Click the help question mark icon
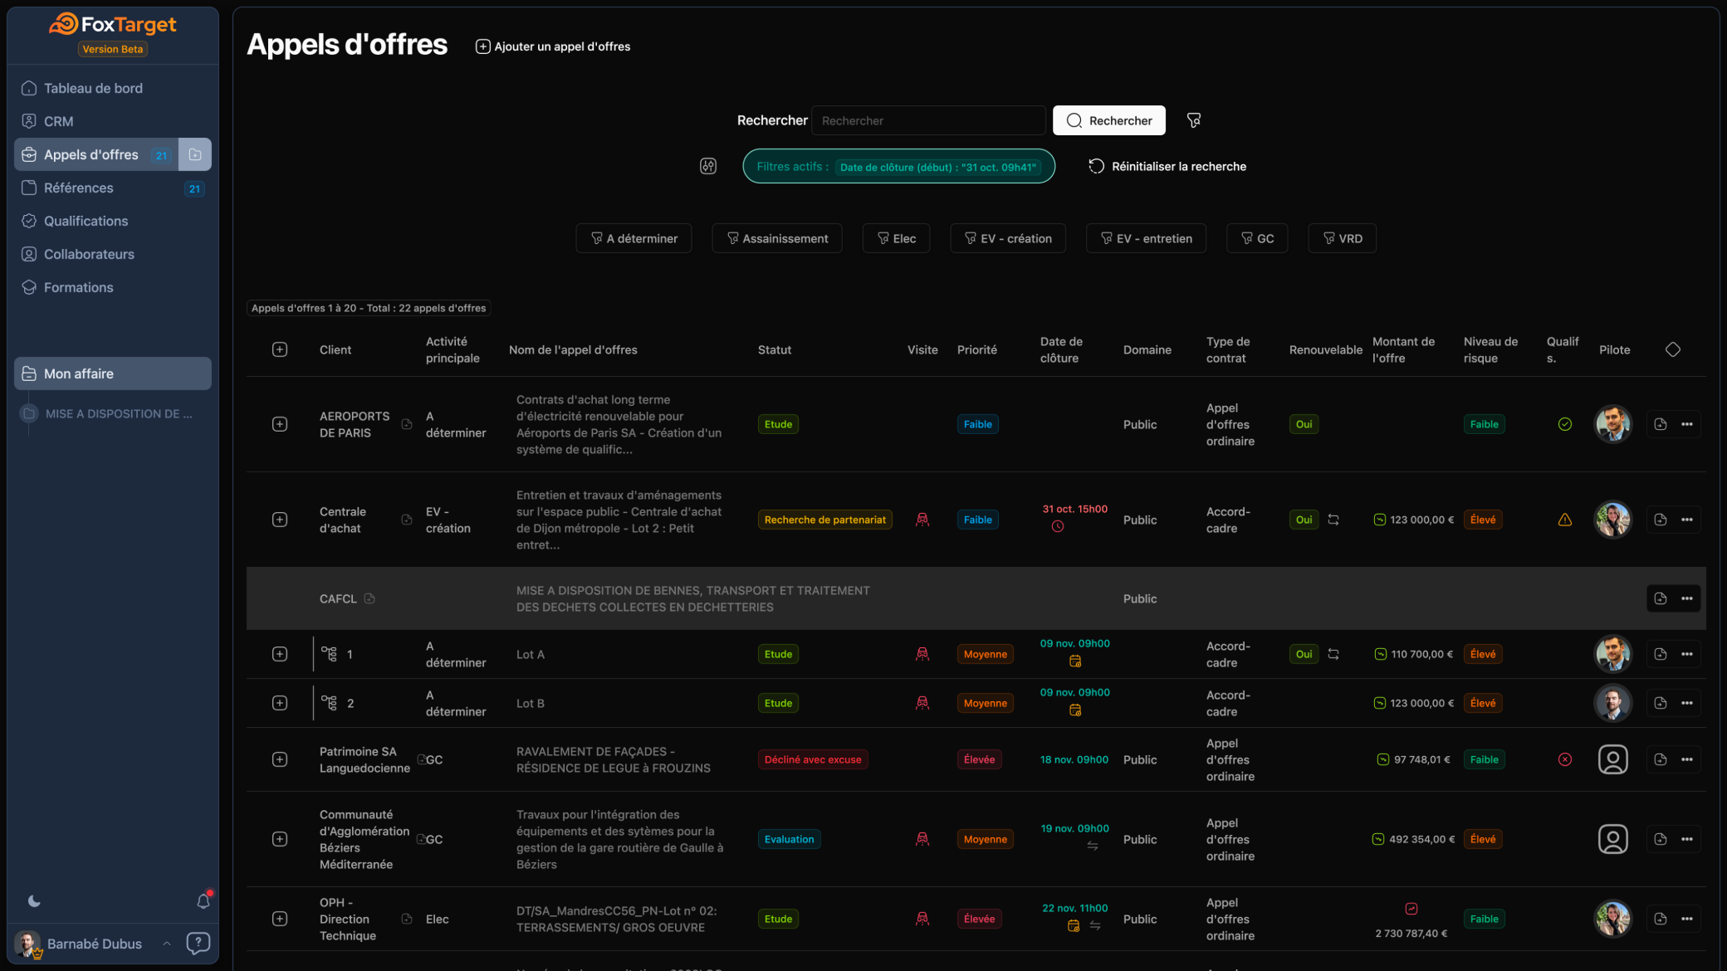The width and height of the screenshot is (1727, 971). coord(198,944)
